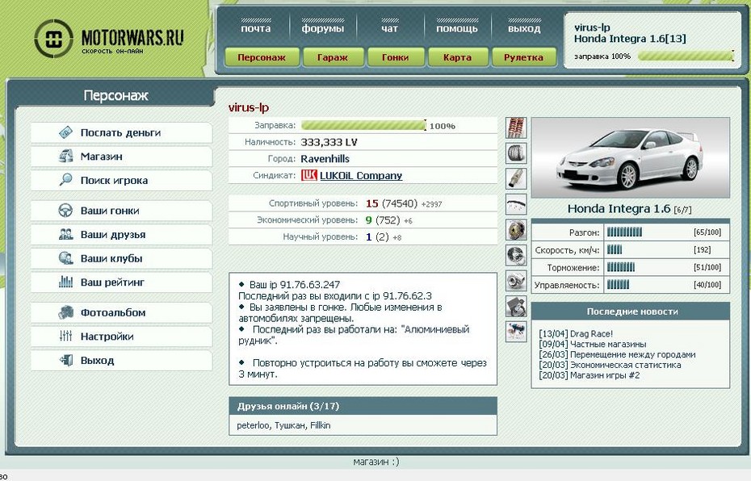Open Ваши гонки in sidebar
This screenshot has width=751, height=481.
click(x=122, y=211)
